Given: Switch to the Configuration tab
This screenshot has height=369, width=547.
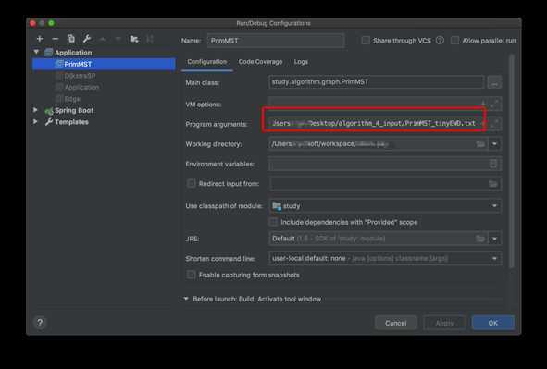Looking at the screenshot, I should (207, 62).
